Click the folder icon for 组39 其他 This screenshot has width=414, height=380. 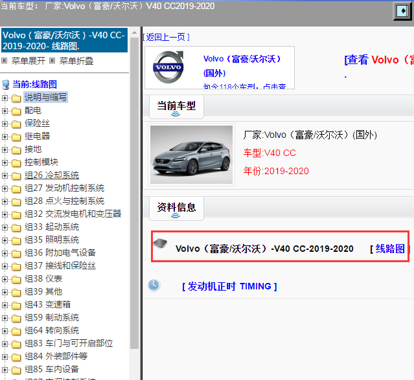(16, 292)
